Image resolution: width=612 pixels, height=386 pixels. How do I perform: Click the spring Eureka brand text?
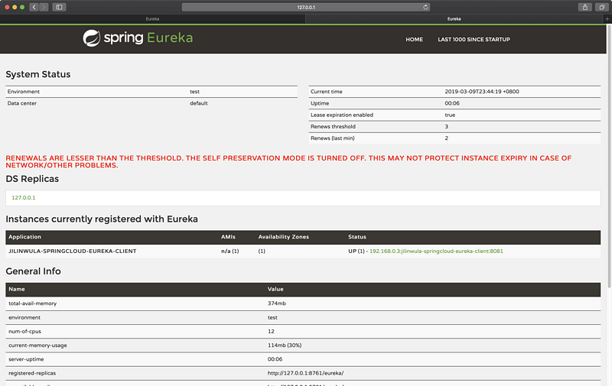[x=148, y=37]
